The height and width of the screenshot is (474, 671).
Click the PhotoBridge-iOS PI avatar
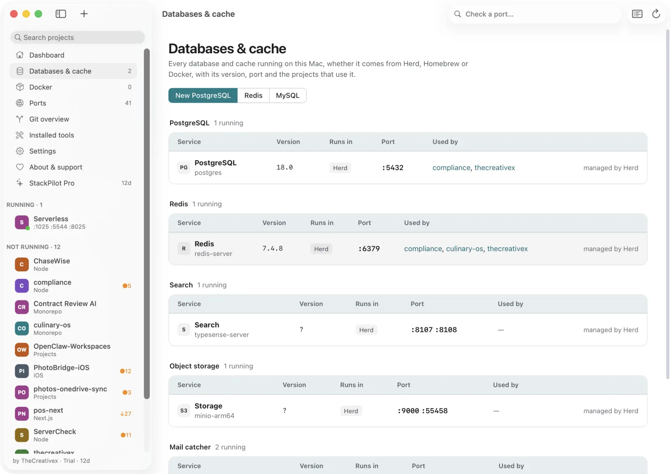click(22, 371)
